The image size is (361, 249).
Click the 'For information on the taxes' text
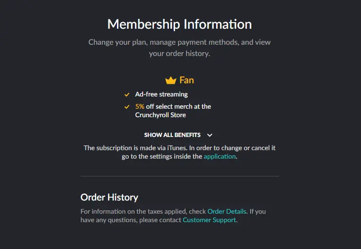point(143,211)
